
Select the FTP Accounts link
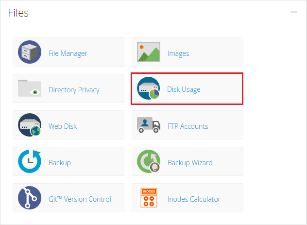(x=188, y=126)
